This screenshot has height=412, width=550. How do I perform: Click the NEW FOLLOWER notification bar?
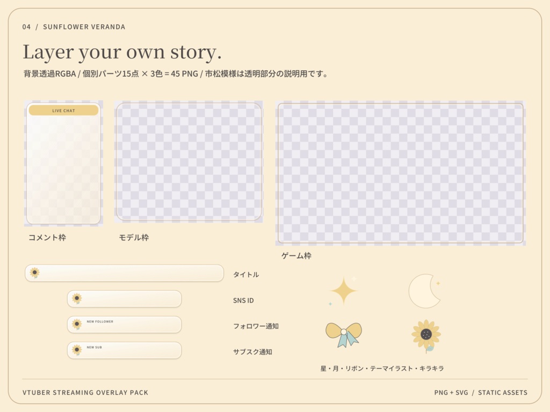[124, 325]
